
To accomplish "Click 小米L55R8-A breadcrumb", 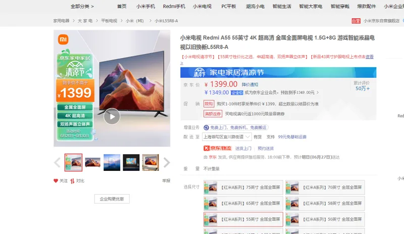I will tap(166, 21).
